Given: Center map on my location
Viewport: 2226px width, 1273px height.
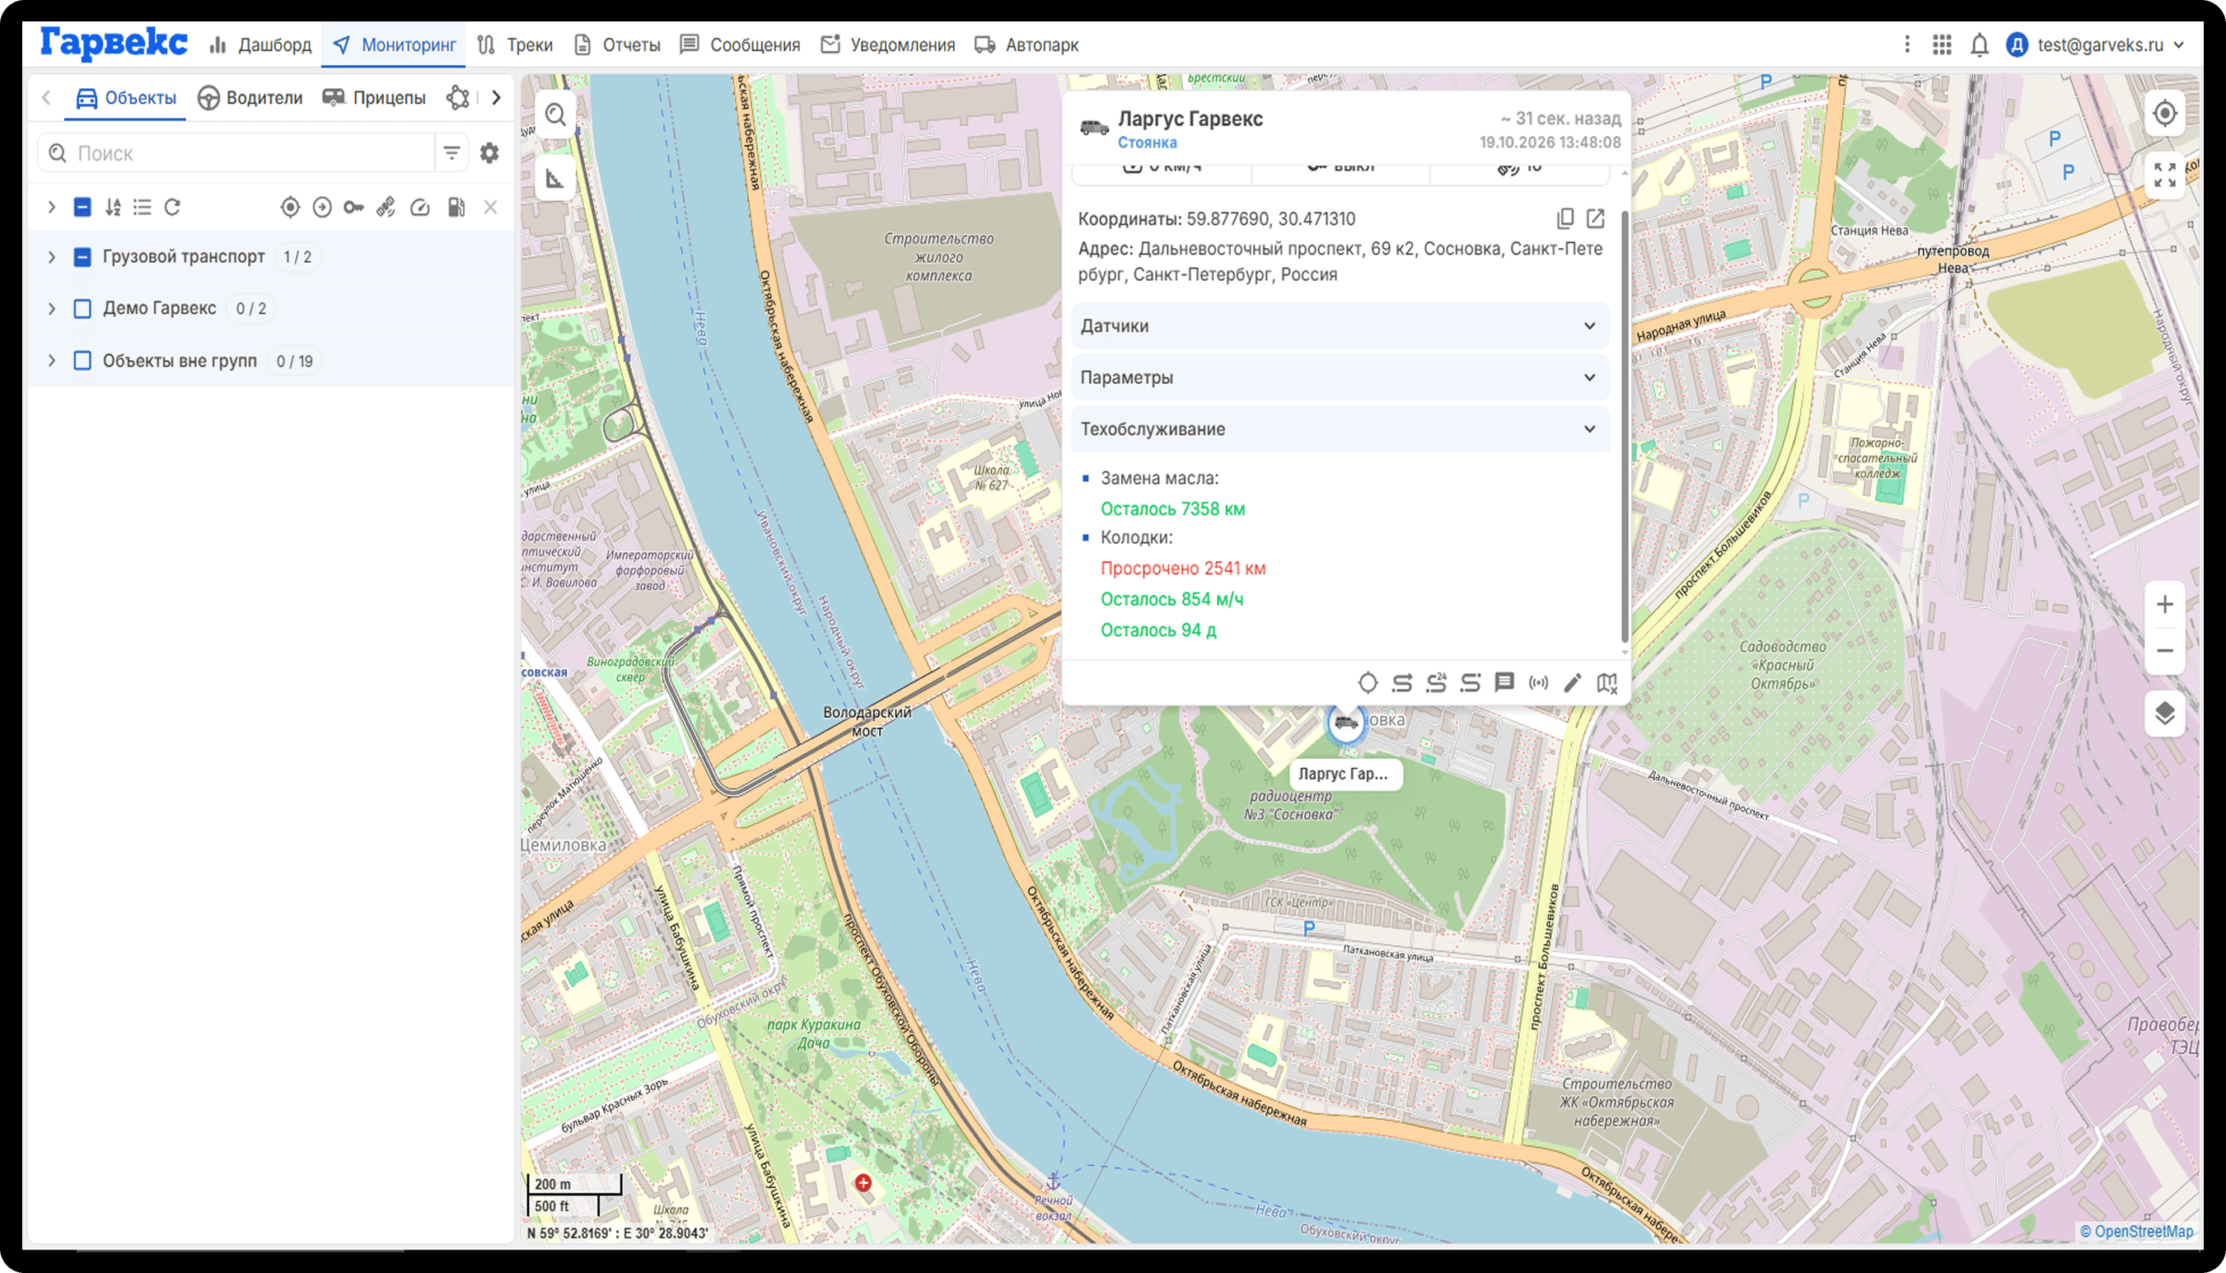Looking at the screenshot, I should pyautogui.click(x=2164, y=114).
